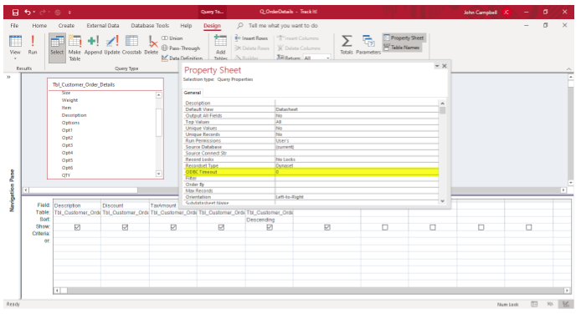Viewport: 581px width, 314px height.
Task: Choose the Select query type
Action: tap(57, 48)
